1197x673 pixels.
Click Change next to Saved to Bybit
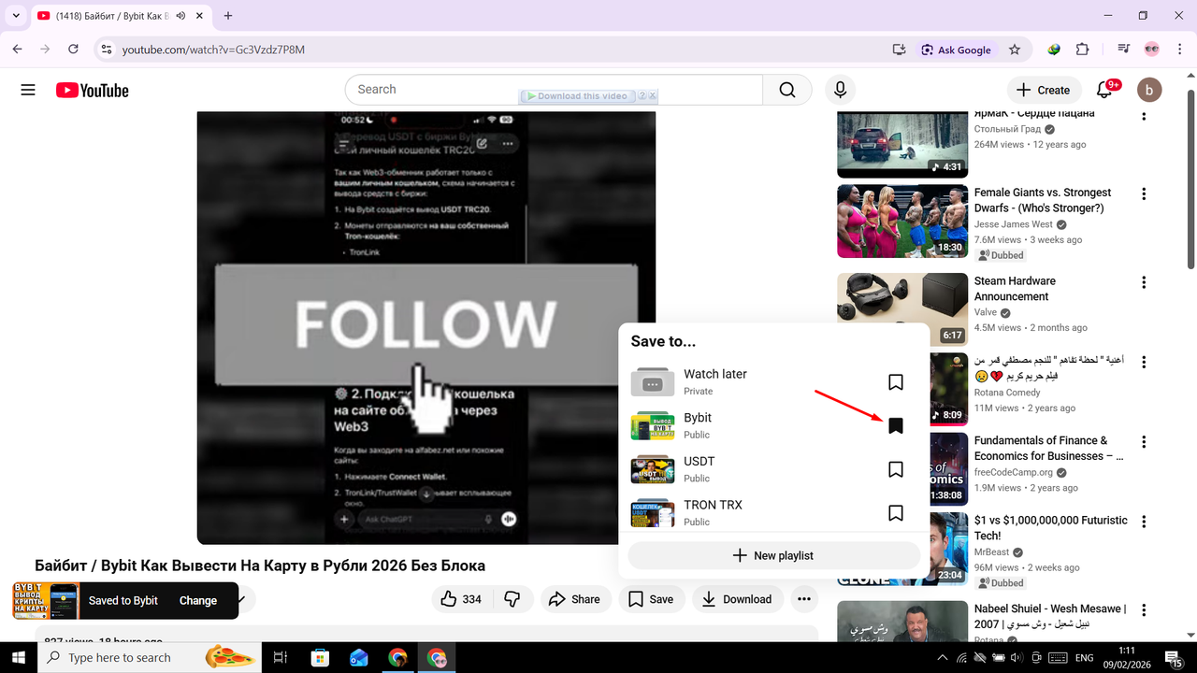click(x=197, y=601)
